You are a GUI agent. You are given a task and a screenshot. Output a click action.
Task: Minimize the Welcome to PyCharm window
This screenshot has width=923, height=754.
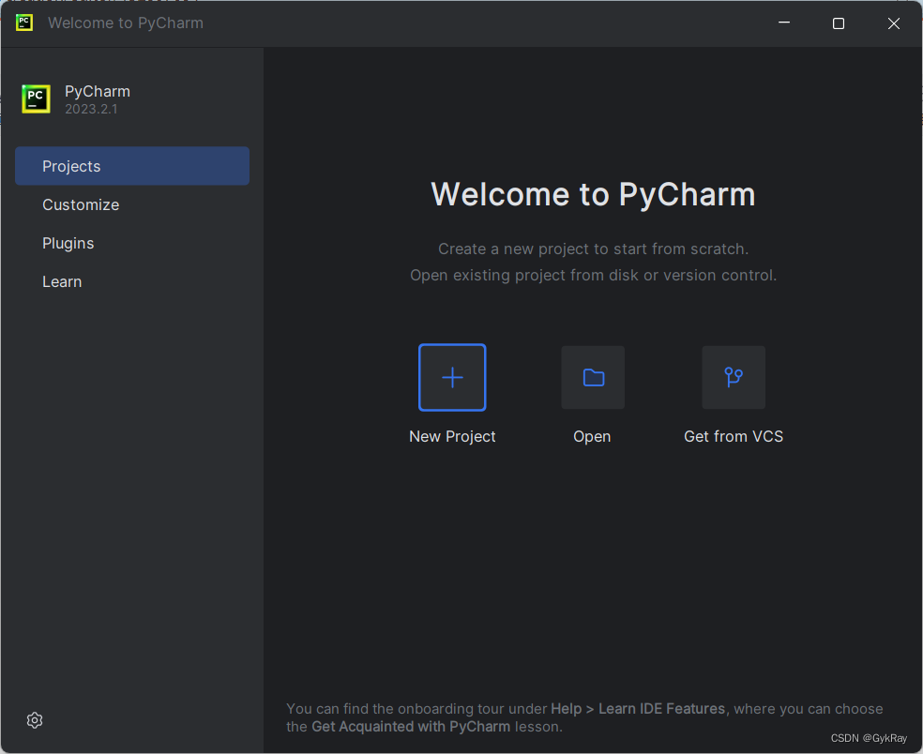784,23
